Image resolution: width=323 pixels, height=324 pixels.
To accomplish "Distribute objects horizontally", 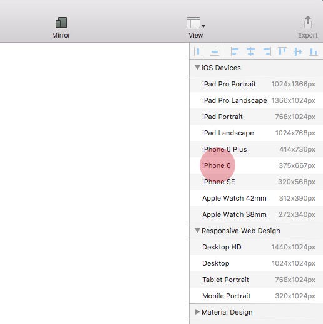I will point(198,51).
